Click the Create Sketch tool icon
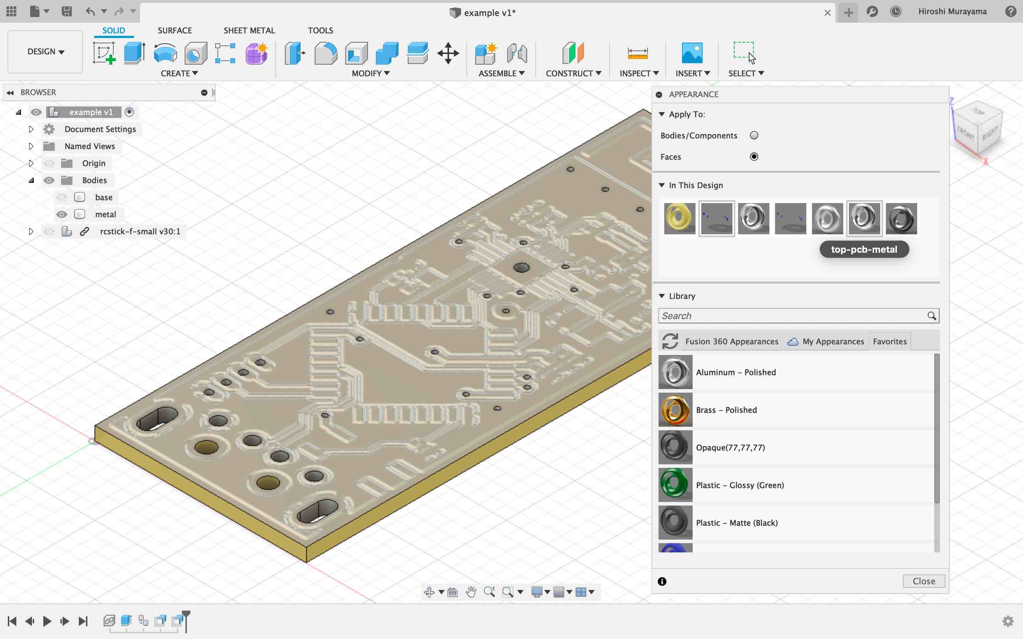Screen dimensions: 1023x639 tap(104, 53)
